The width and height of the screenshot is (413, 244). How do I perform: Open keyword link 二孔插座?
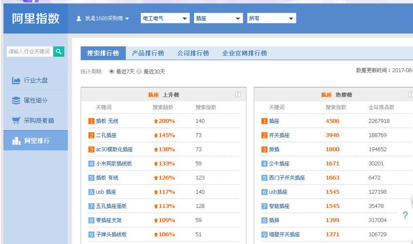pos(106,136)
